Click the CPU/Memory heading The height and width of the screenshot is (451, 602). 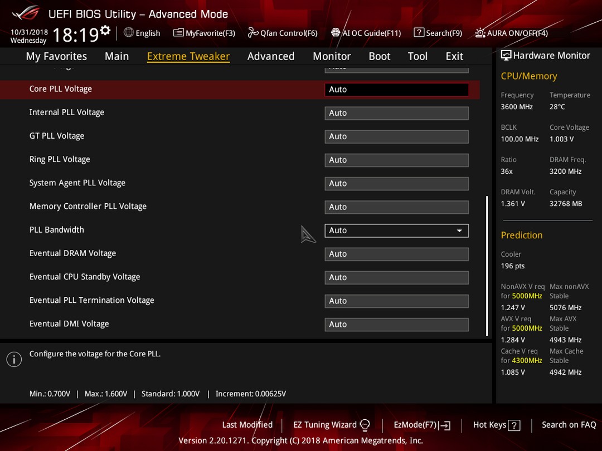coord(528,76)
